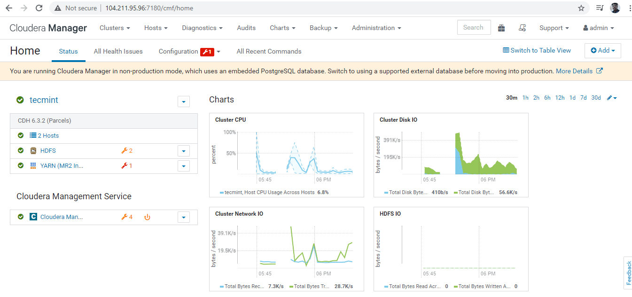Click the Not secure warning icon
This screenshot has width=632, height=297.
(x=58, y=8)
